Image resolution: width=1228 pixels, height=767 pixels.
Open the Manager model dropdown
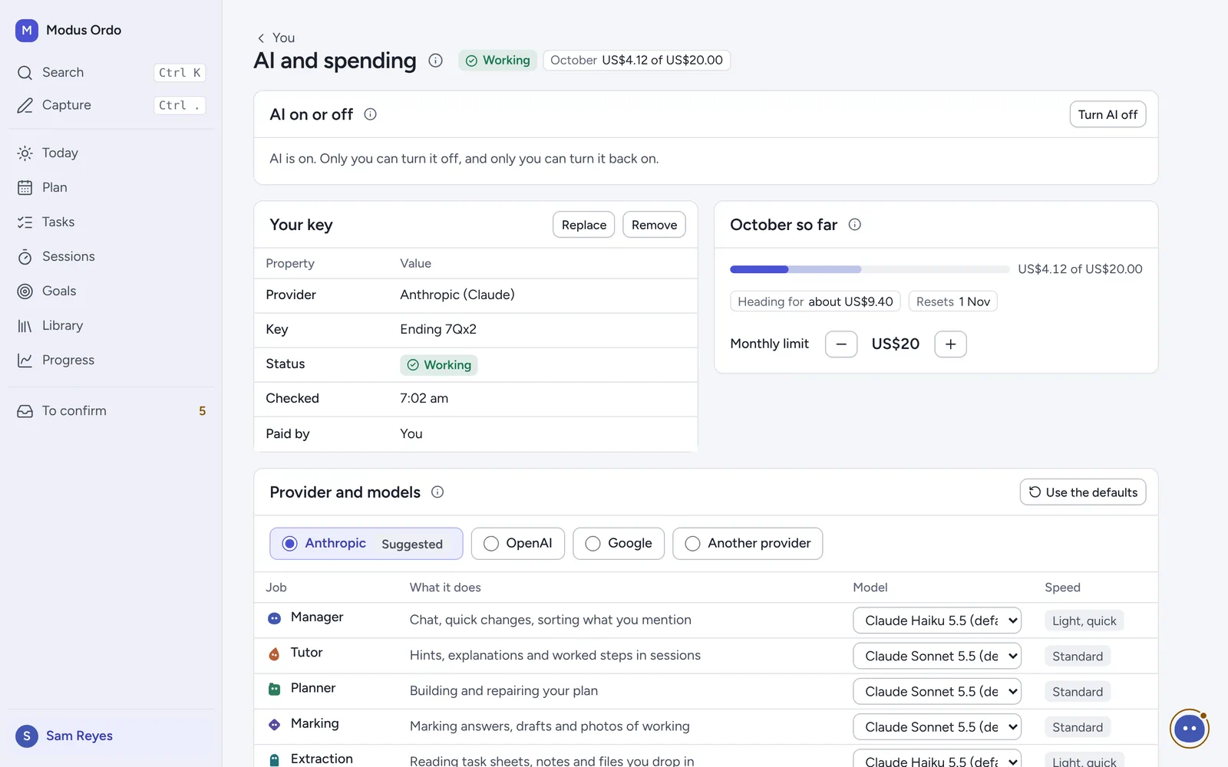(x=937, y=621)
